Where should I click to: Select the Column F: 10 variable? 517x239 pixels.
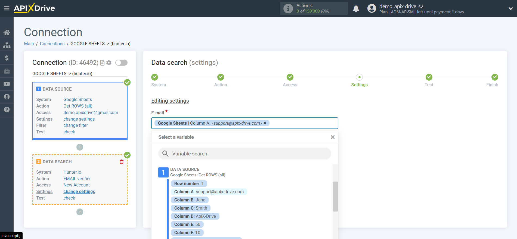coord(187,233)
